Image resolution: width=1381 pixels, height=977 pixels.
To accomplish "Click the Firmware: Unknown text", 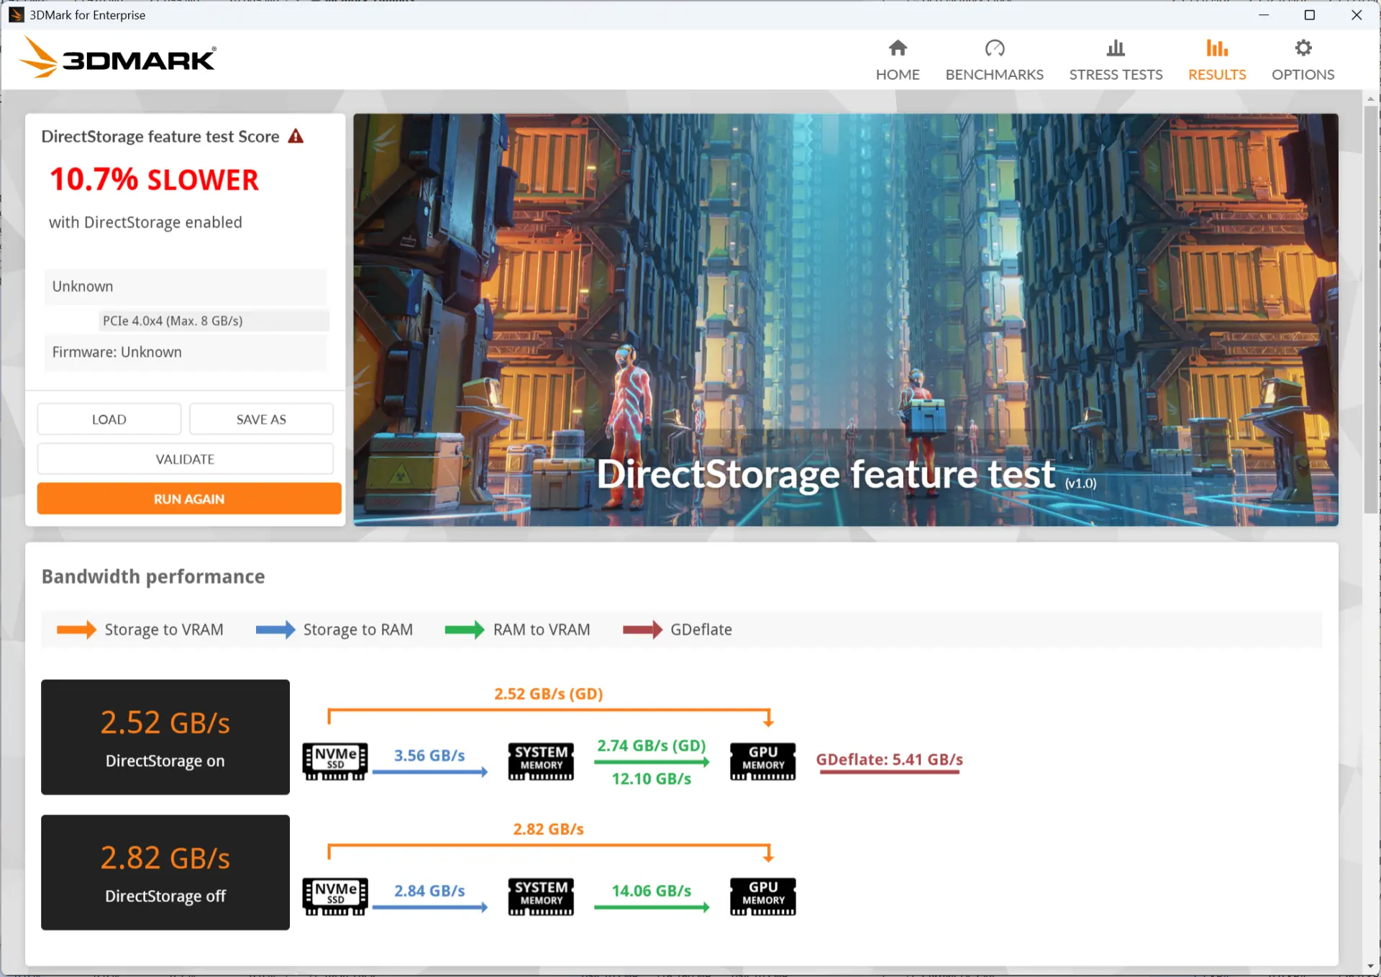I will 117,353.
